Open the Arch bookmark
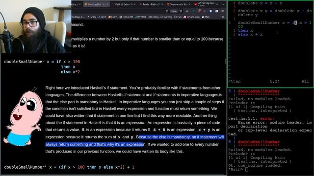 pos(102,17)
